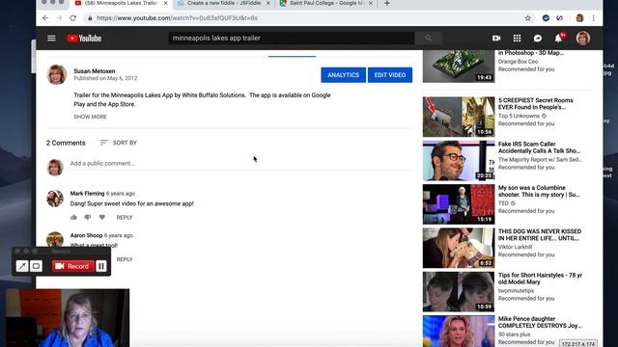Viewport: 618px width, 347px height.
Task: Open Mark Fleming's profile name
Action: (x=87, y=193)
